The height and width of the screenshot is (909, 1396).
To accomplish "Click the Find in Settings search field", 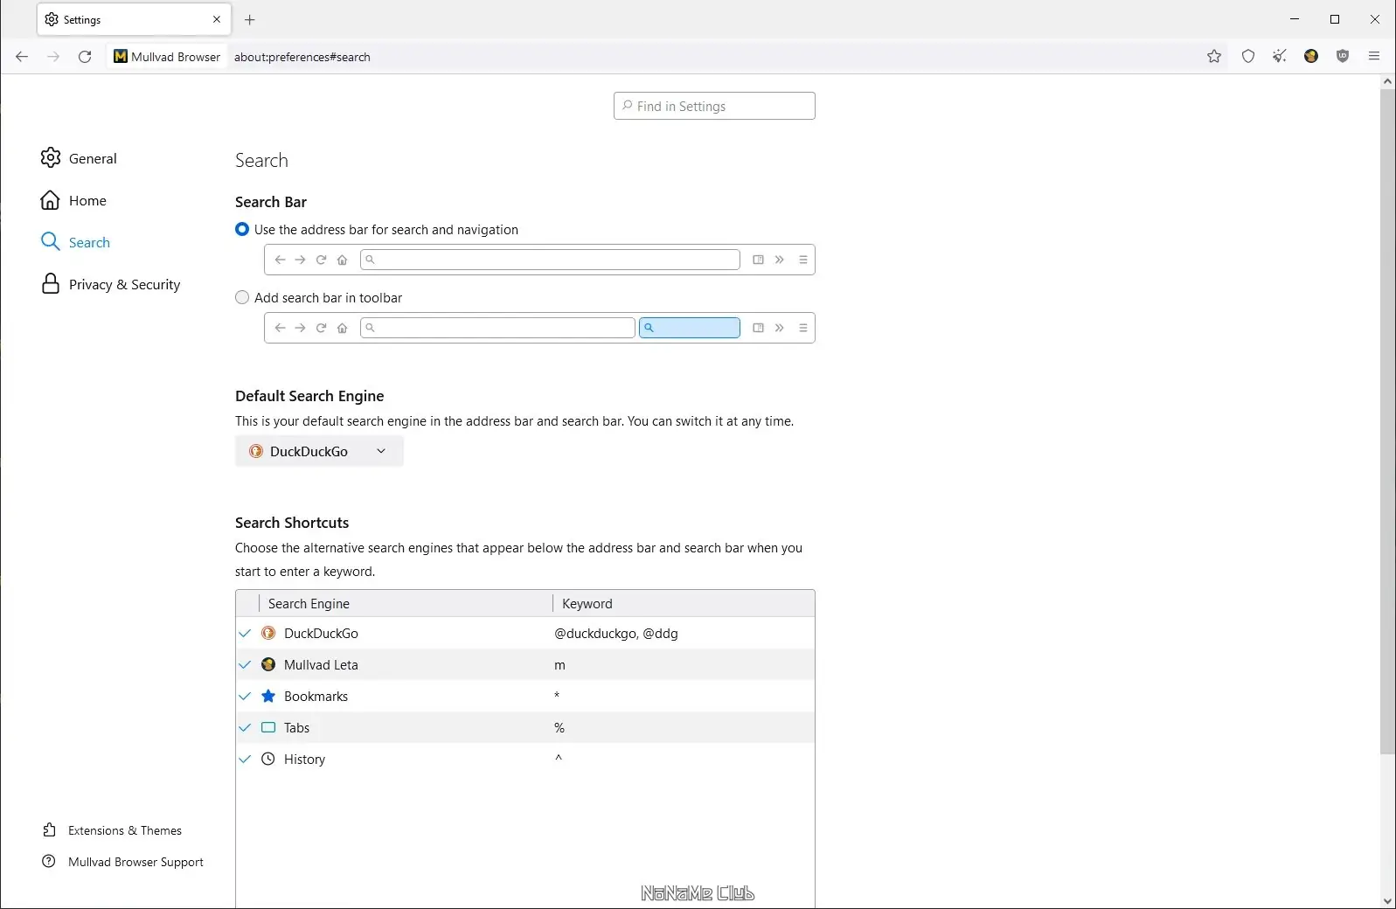I will 714,107.
